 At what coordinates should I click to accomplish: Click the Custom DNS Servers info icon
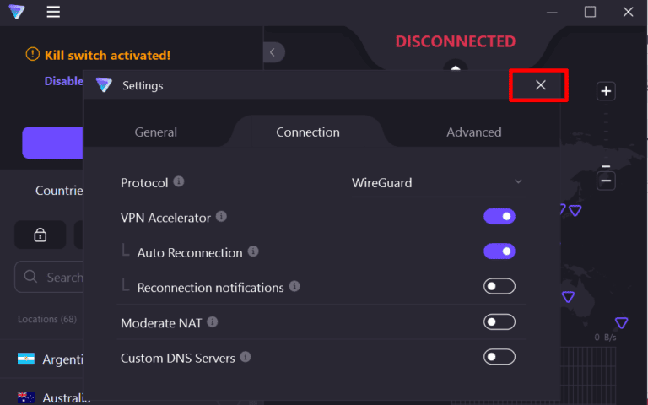click(x=246, y=357)
